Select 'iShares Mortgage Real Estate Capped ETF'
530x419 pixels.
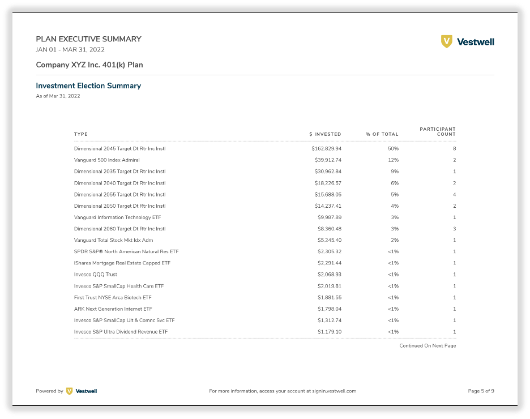(x=122, y=263)
